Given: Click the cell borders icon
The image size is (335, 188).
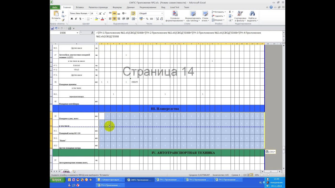Looking at the screenshot, I should click(x=88, y=19).
